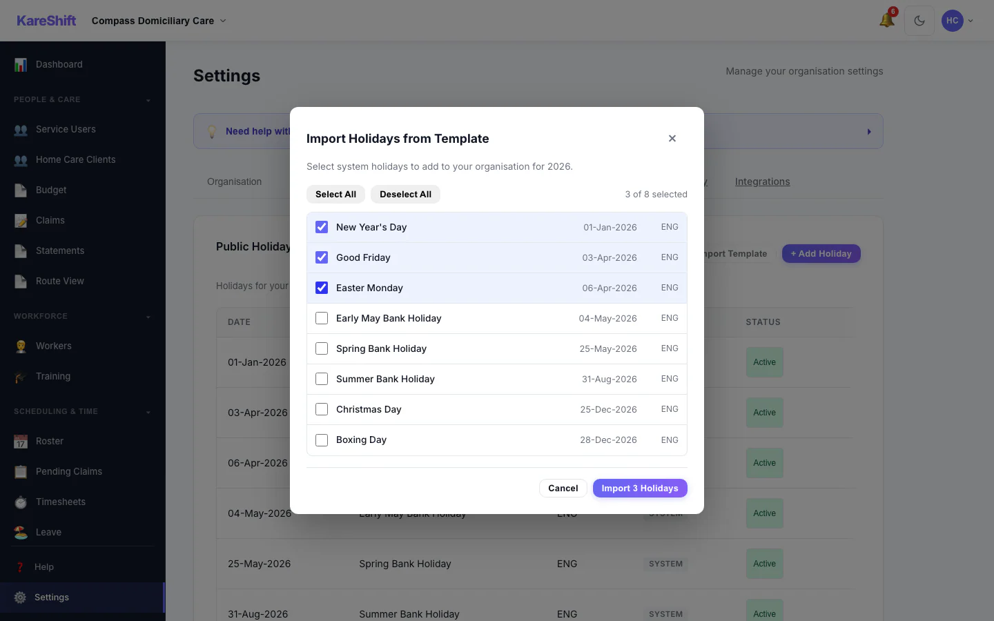Toggle dark mode moon icon
Image resolution: width=994 pixels, height=621 pixels.
point(919,21)
